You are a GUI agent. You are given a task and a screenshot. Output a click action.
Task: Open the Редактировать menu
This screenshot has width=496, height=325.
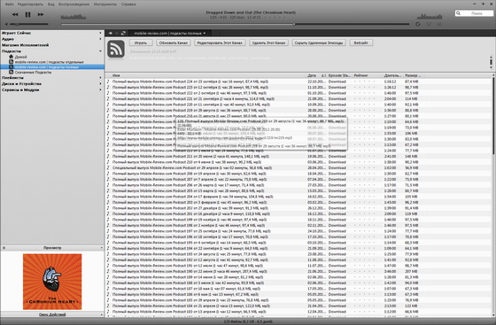pos(30,4)
